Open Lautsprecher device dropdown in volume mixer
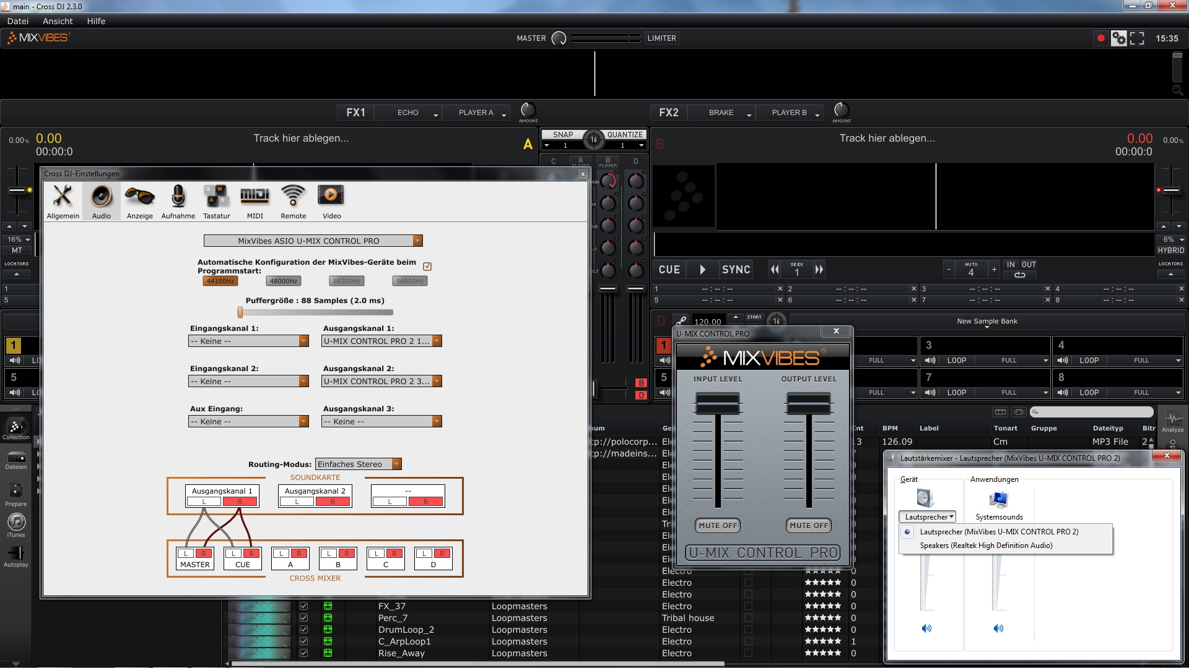1189x668 pixels. pos(927,517)
